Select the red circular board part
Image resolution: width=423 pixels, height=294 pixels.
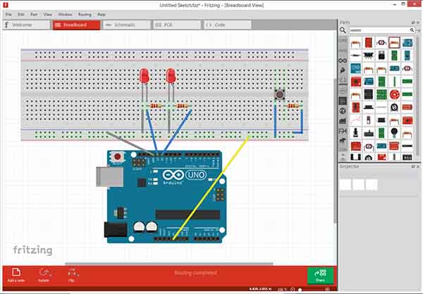tap(394, 94)
